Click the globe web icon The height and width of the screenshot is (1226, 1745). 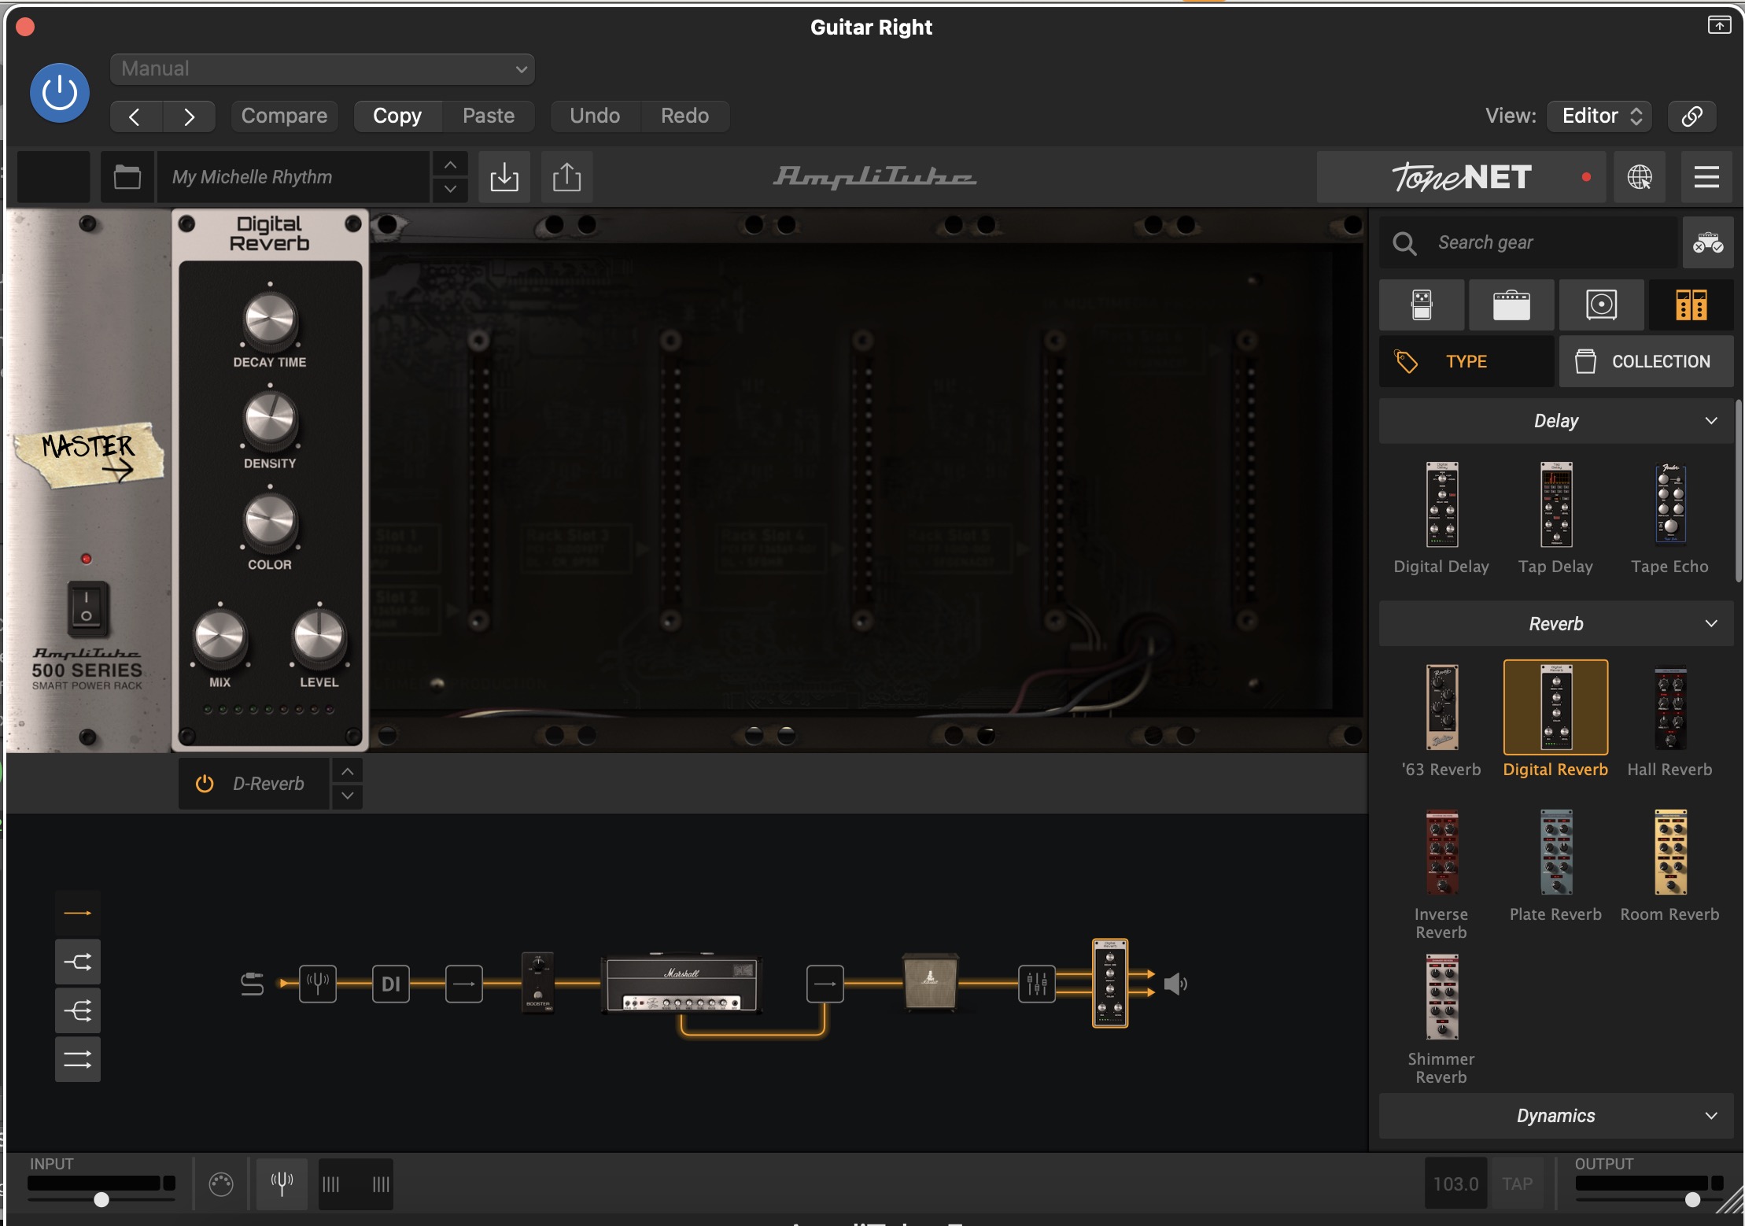pos(1640,177)
